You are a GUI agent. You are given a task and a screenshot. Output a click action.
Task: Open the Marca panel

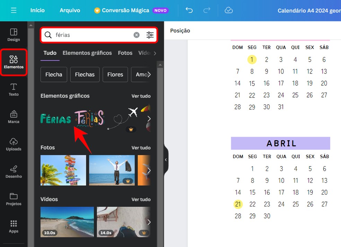pos(14,117)
